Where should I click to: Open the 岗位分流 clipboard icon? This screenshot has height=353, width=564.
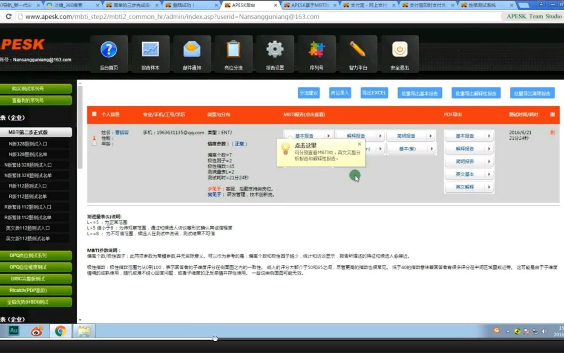tap(233, 49)
